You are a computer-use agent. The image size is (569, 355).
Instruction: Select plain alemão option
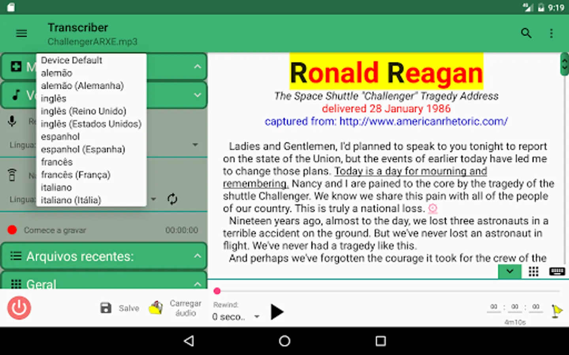(91, 73)
